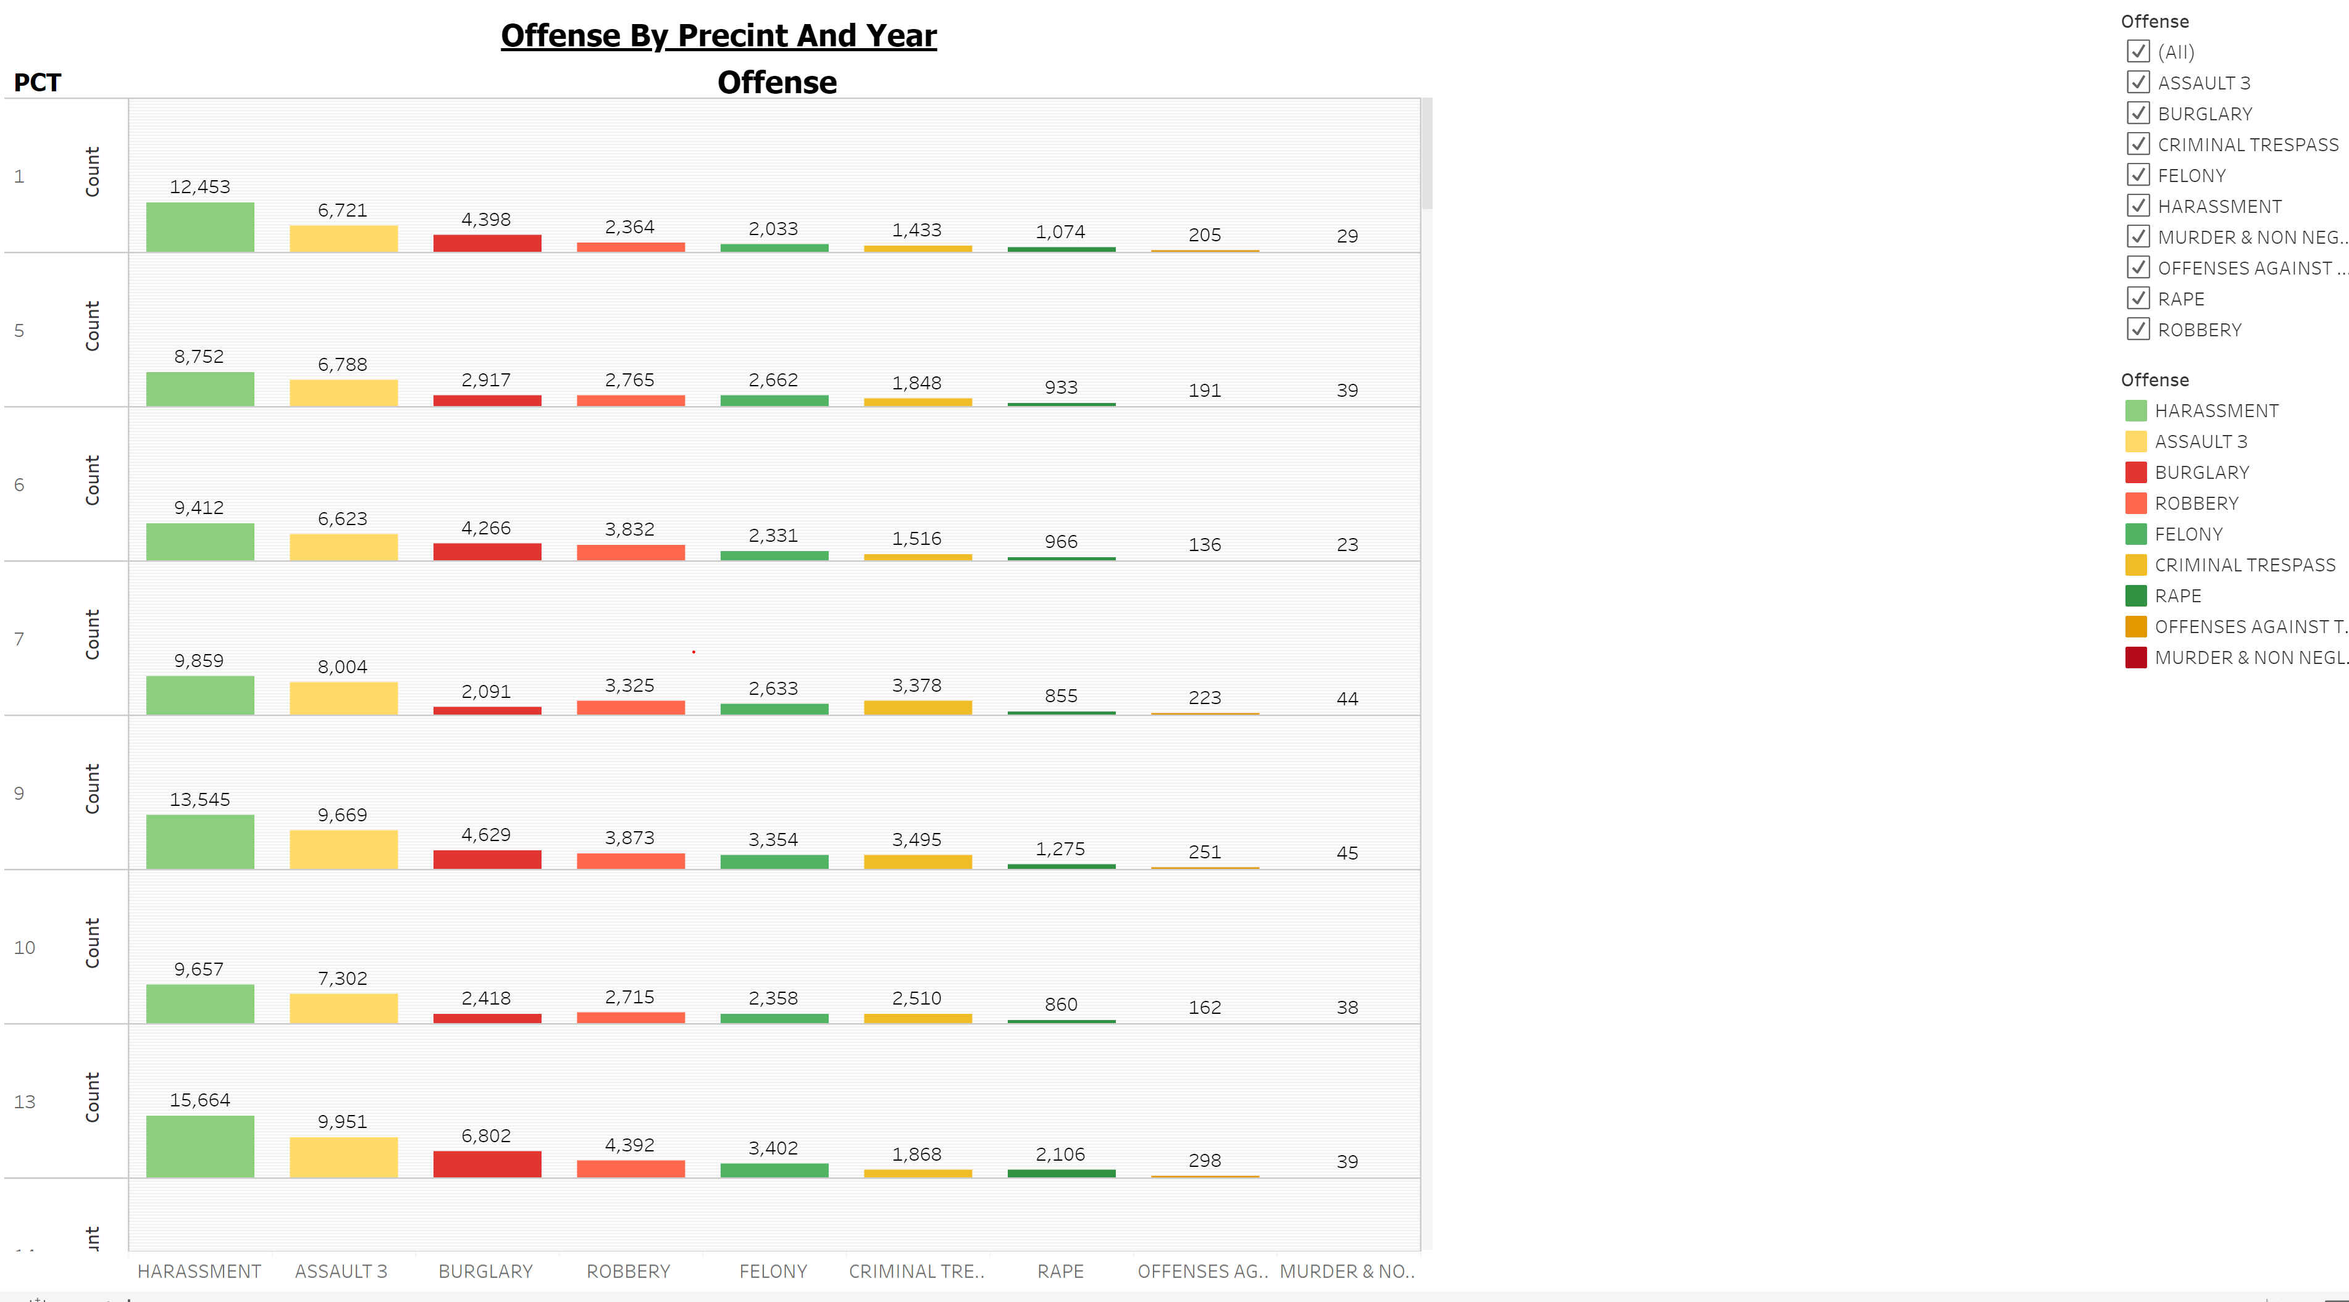Uncheck the CRIMINAL TRESPASS filter
2349x1302 pixels.
2140,144
